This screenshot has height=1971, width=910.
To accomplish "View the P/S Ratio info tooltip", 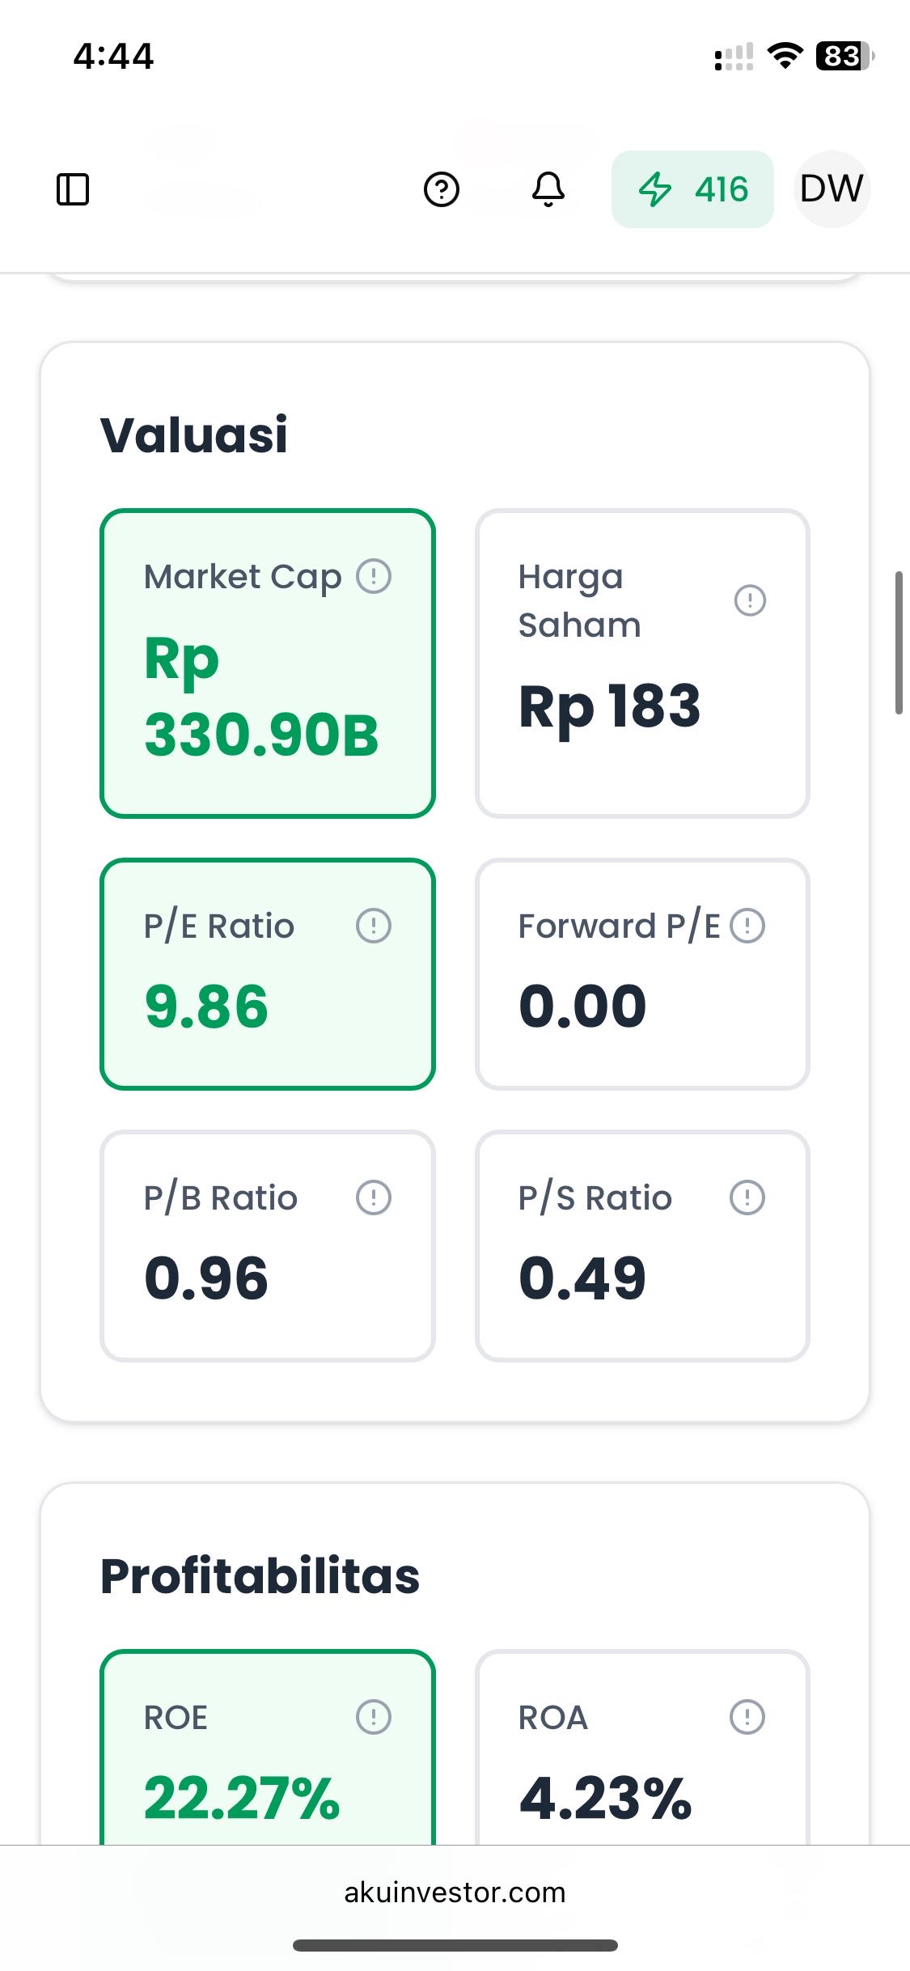I will 747,1197.
